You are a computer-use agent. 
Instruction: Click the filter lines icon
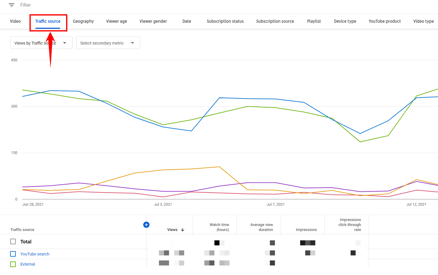coord(12,5)
